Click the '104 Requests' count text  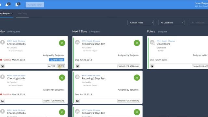[x=14, y=32]
